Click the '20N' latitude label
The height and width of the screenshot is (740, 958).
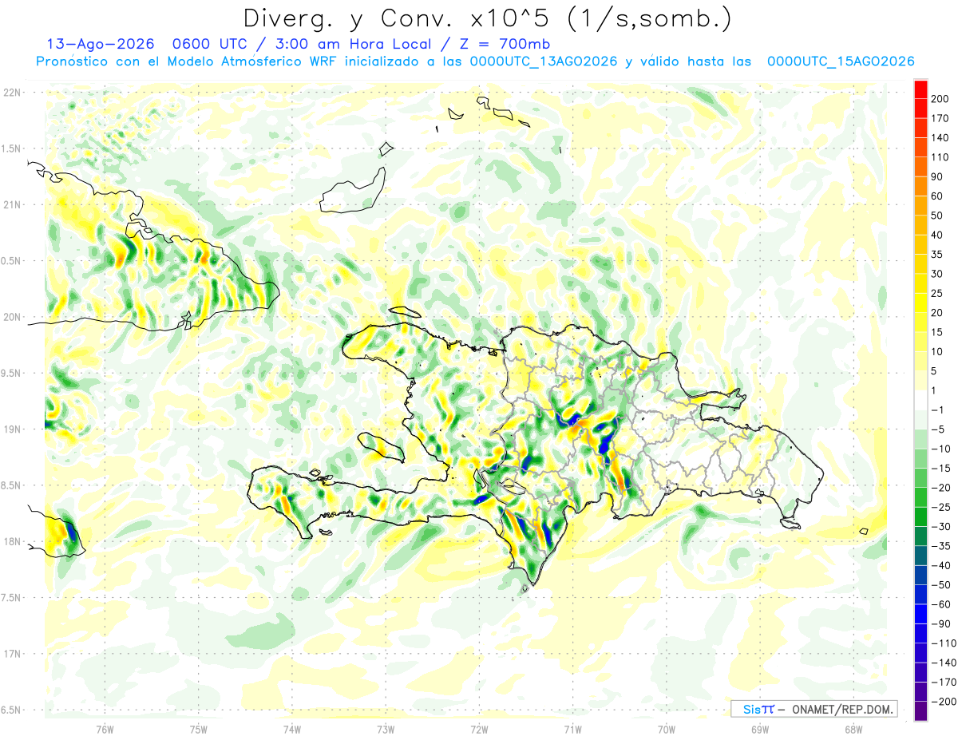tap(13, 317)
